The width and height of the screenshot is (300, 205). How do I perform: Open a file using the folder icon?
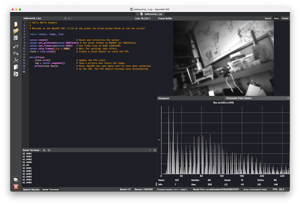[16, 31]
